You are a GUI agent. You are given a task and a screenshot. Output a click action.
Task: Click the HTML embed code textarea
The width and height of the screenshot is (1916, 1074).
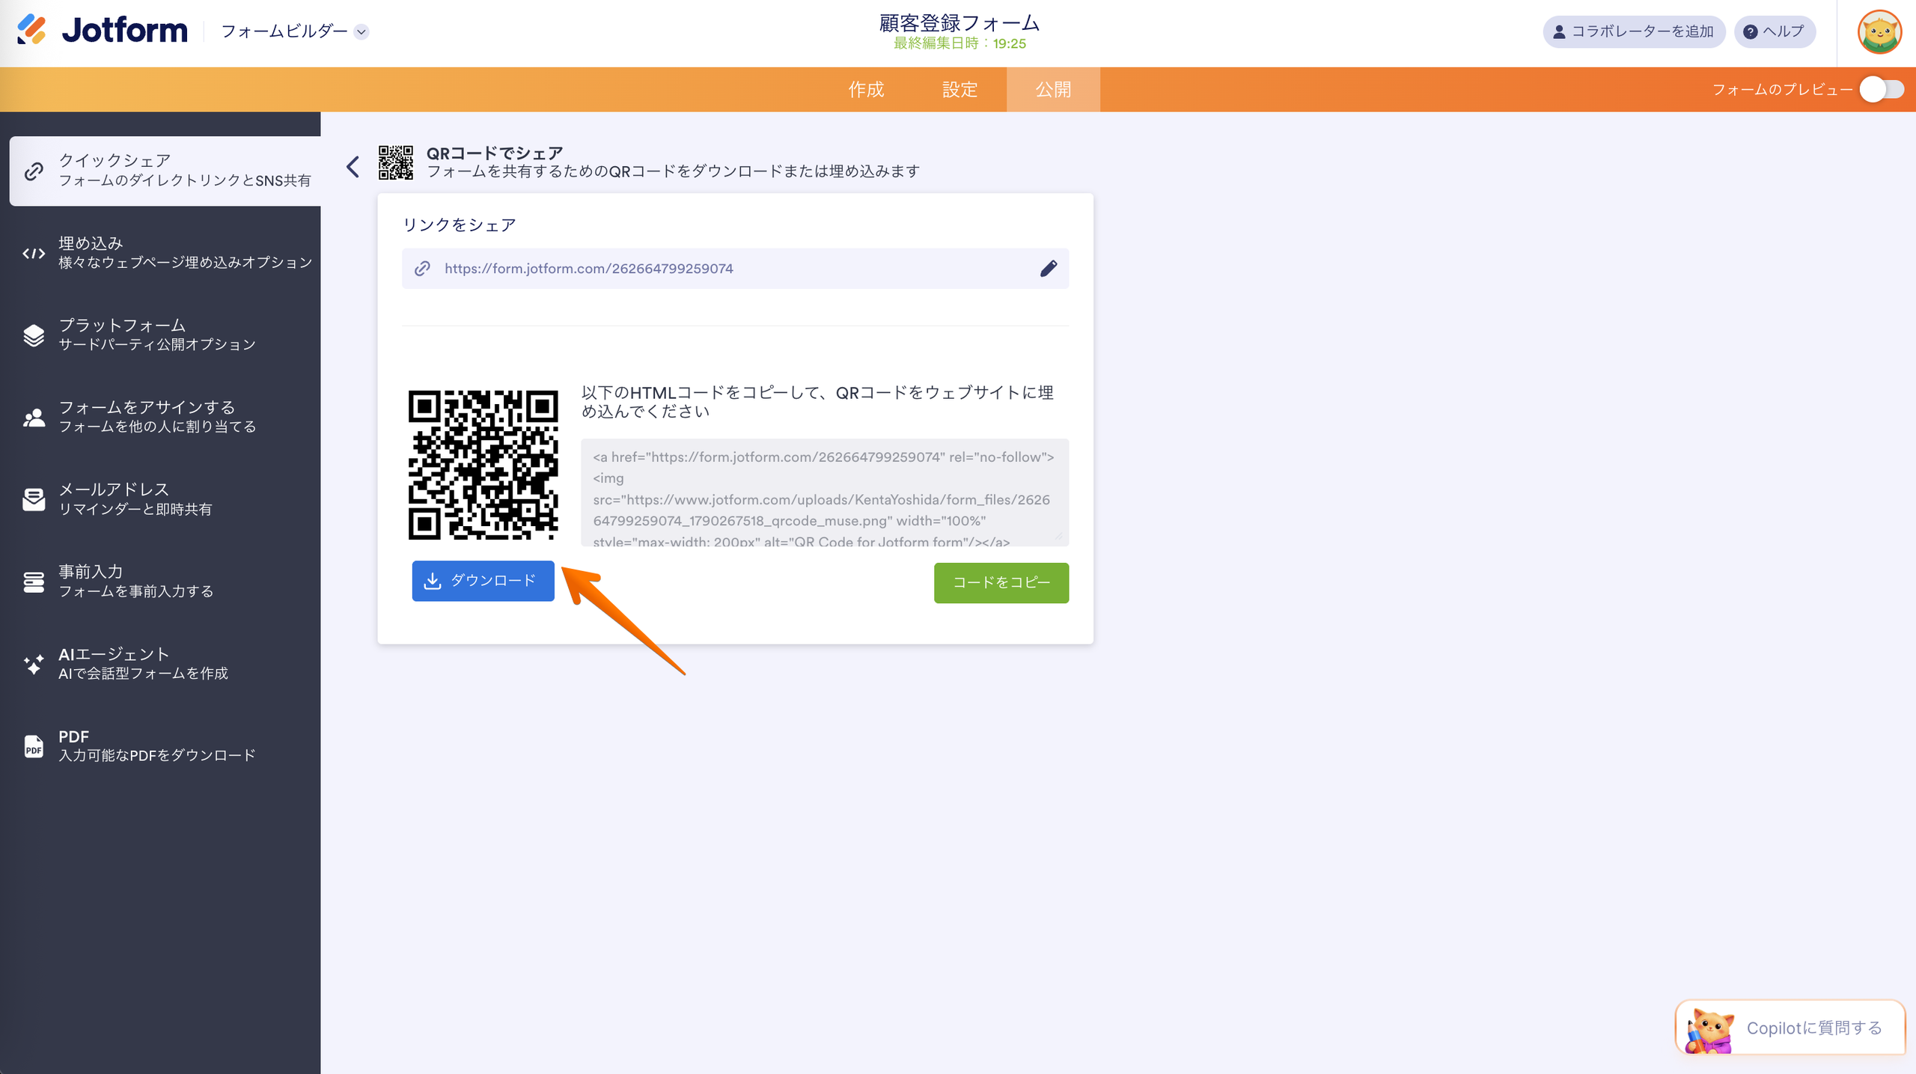[825, 492]
